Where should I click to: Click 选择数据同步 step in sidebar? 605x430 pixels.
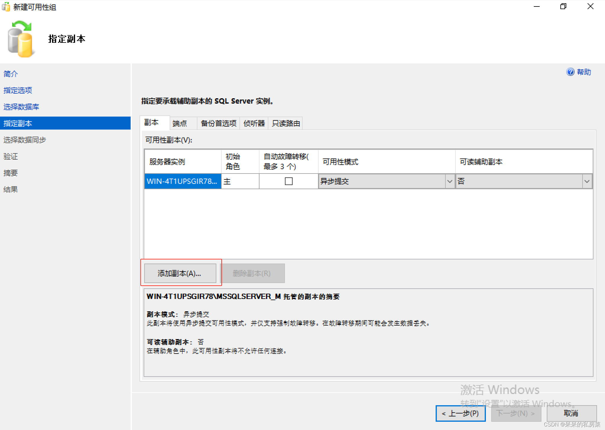(25, 140)
